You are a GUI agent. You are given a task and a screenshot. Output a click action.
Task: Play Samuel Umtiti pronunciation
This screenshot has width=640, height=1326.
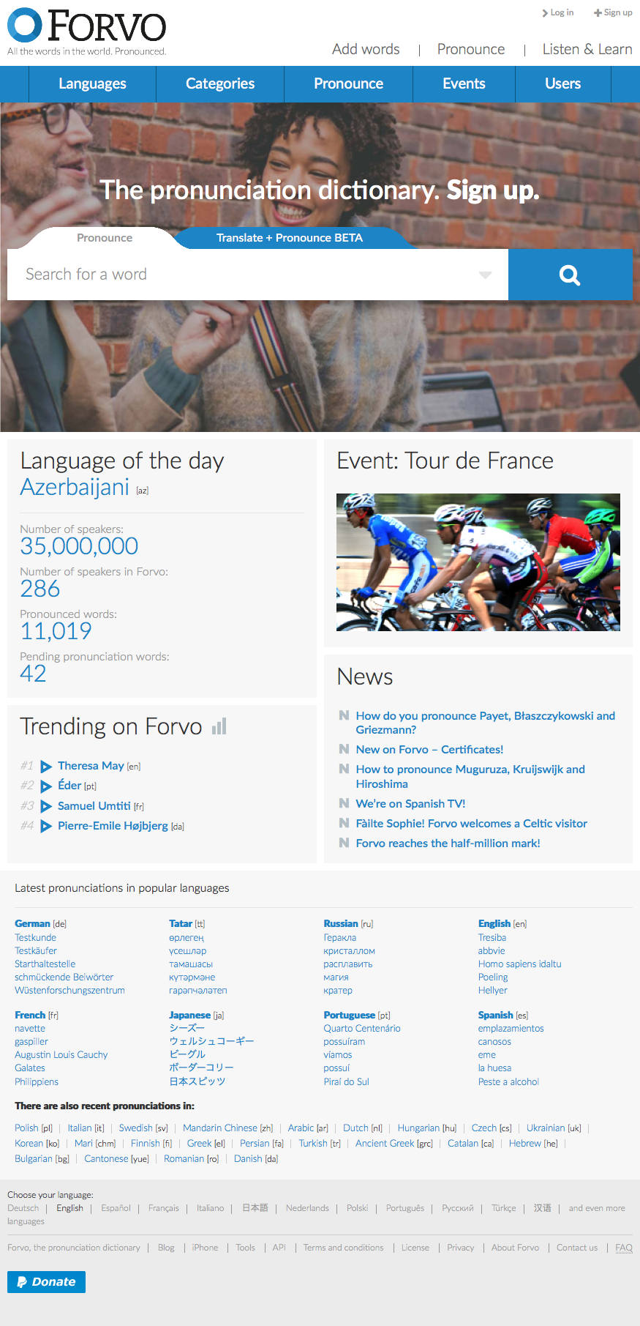click(x=46, y=806)
